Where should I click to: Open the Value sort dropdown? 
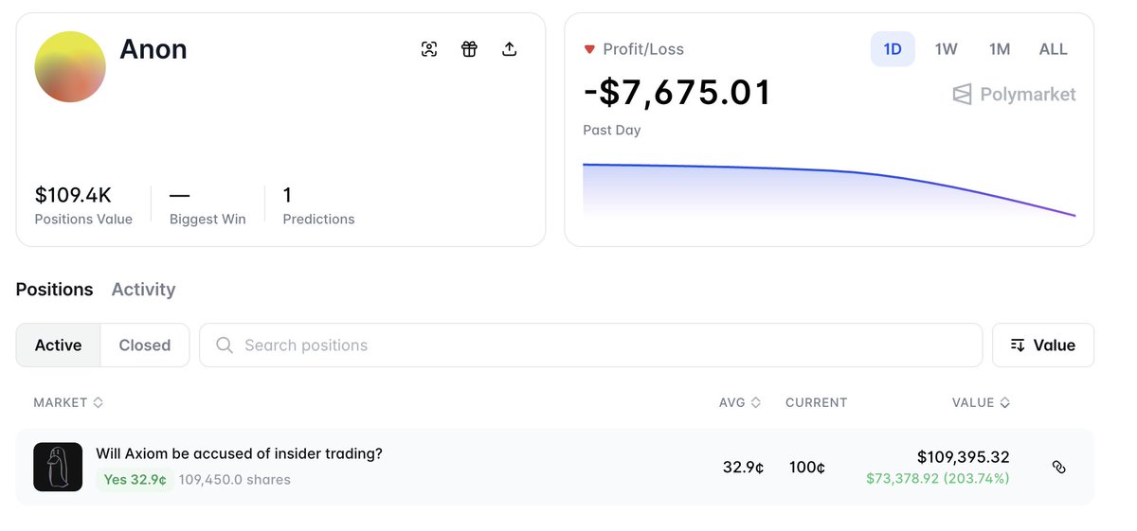(1043, 345)
